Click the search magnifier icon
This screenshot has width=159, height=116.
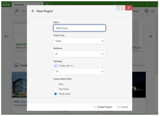click(17, 11)
